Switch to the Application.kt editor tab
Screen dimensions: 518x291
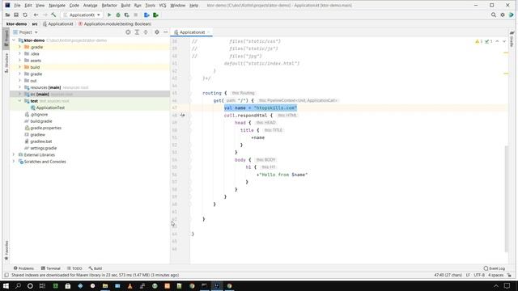192,32
